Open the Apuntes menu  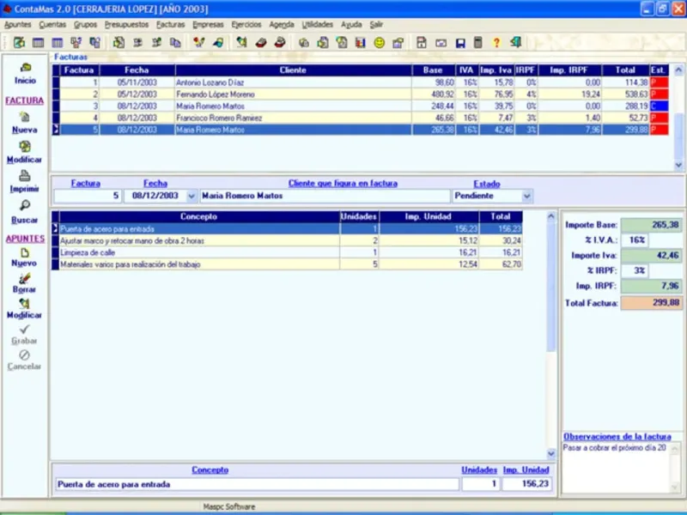click(17, 25)
